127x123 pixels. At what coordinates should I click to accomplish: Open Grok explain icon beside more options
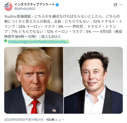115,5
